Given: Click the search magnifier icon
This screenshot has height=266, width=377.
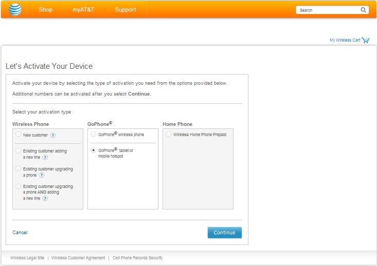Looking at the screenshot, I should click(364, 10).
